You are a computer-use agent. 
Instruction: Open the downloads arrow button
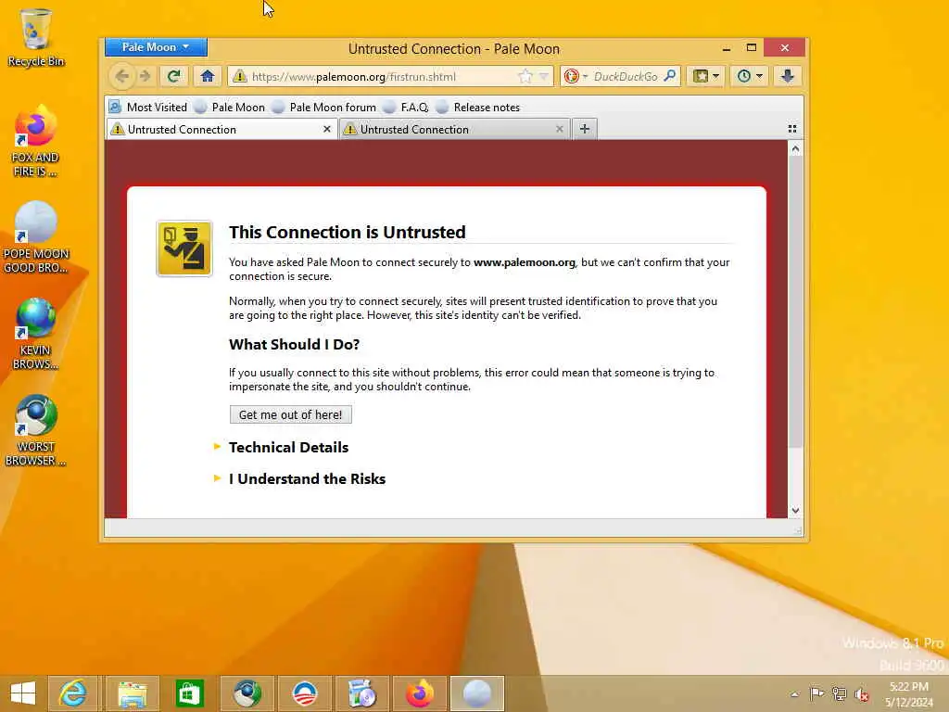788,76
